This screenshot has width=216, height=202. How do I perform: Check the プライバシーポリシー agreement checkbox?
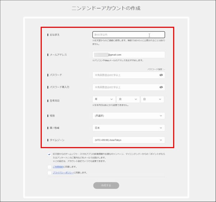point(49,173)
